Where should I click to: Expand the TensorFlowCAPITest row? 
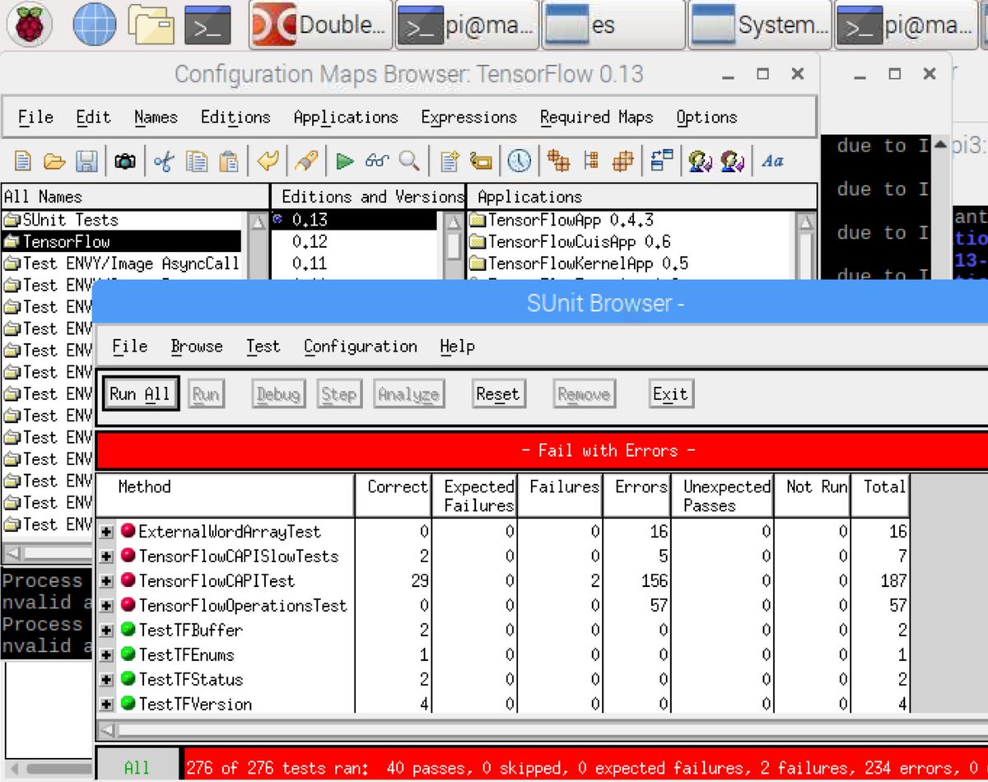106,581
